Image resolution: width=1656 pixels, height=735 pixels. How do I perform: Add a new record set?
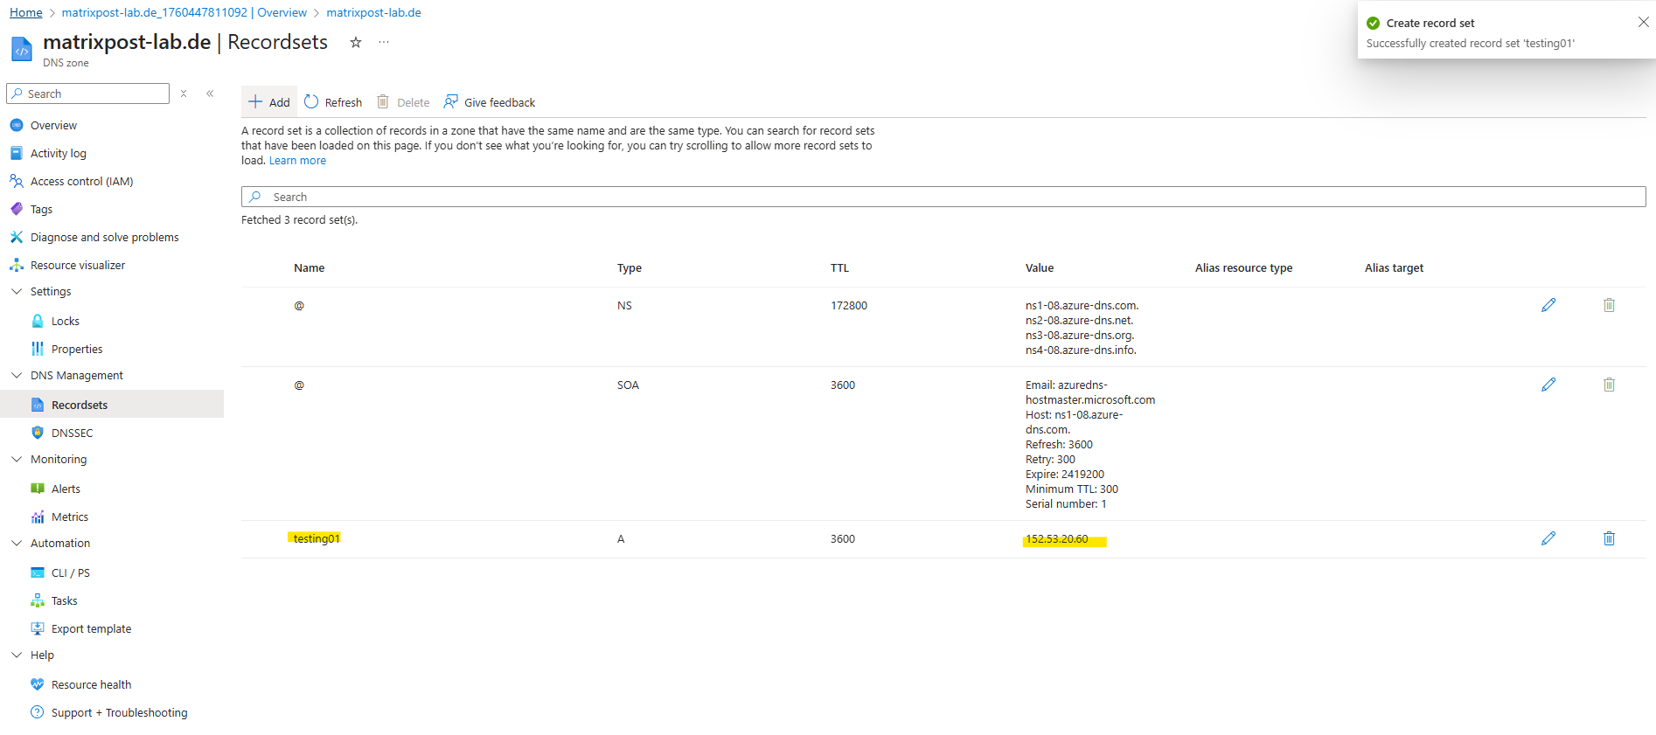(269, 102)
